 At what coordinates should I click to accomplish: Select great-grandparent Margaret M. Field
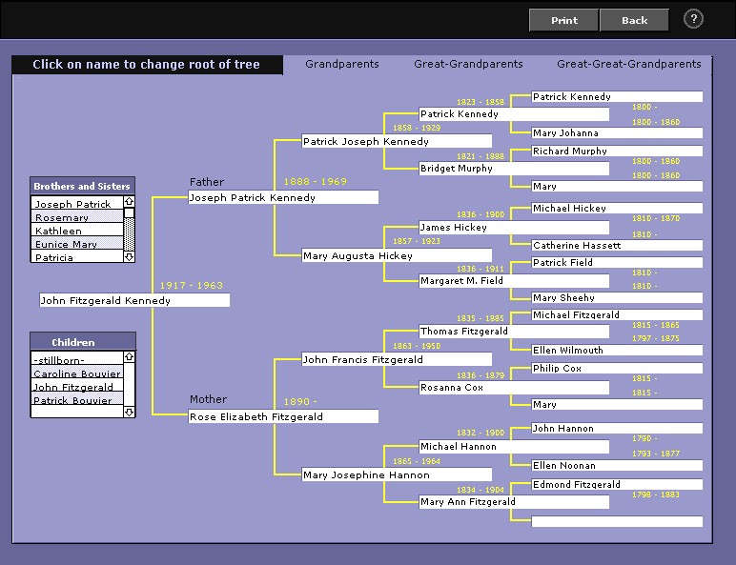click(x=514, y=281)
